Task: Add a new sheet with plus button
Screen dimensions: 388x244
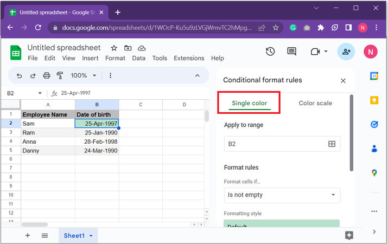Action: pos(28,235)
